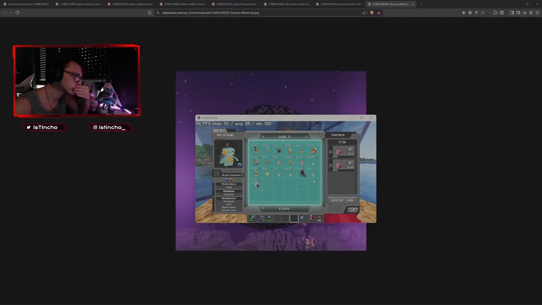Select the diamond sword in the hotbar

[x=252, y=218]
